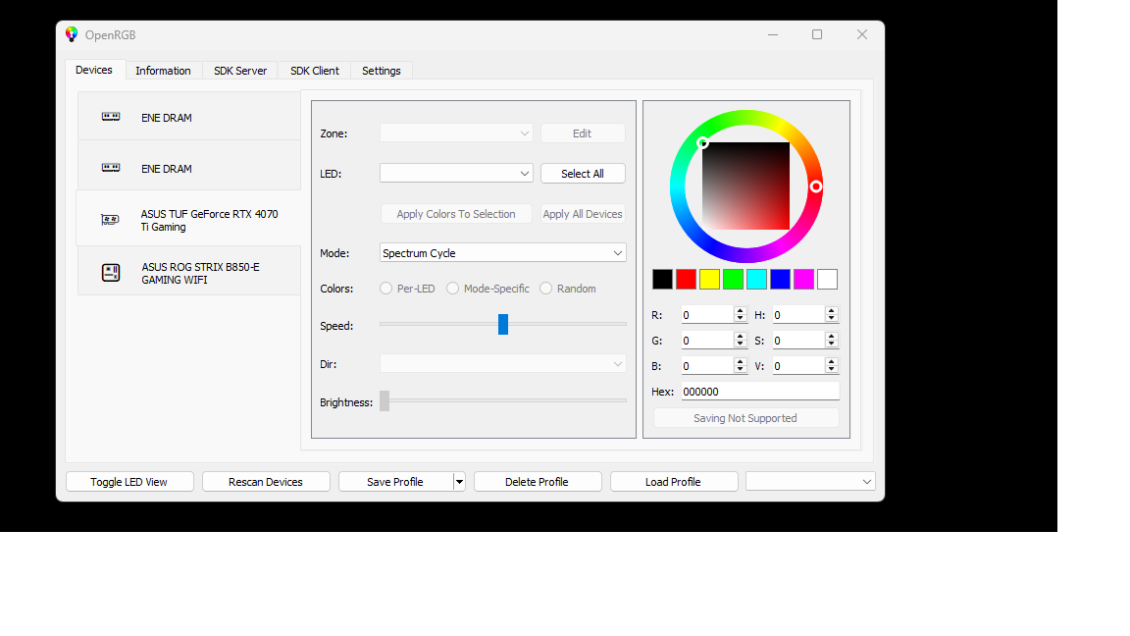This screenshot has height=636, width=1130.
Task: Click the ROG STRIX motherboard icon
Action: coord(111,273)
